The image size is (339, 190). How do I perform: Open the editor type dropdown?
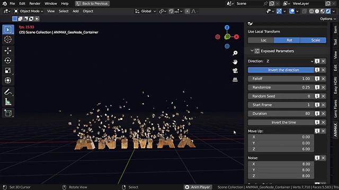[7, 11]
